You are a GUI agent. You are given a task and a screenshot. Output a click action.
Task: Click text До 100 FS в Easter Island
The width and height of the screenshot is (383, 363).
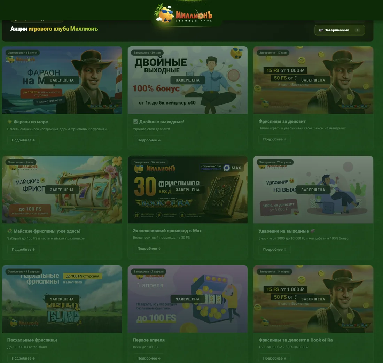pyautogui.click(x=27, y=347)
